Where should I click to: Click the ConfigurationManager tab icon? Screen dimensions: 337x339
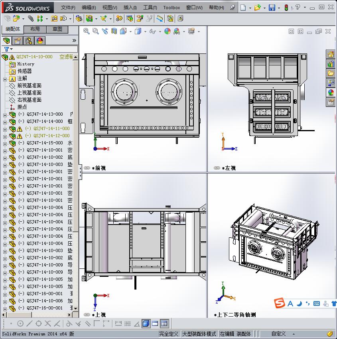(x=29, y=40)
